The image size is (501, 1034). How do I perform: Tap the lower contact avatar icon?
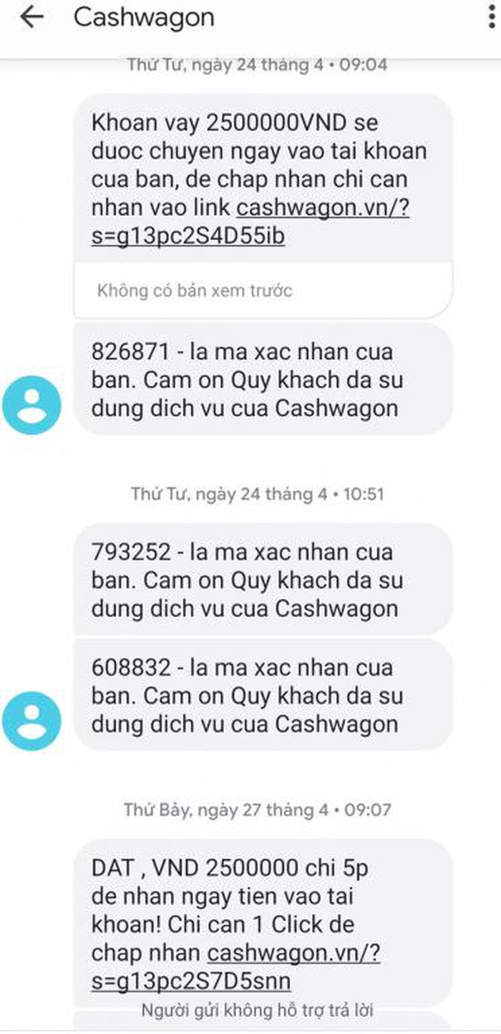point(31,721)
